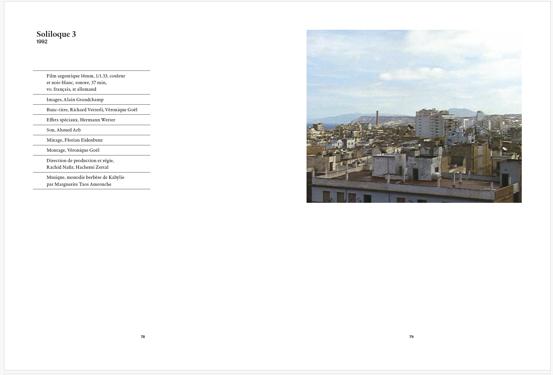Click the credit "Montage, Véronique Goël"
Viewport: 553px width, 375px height.
[73, 150]
